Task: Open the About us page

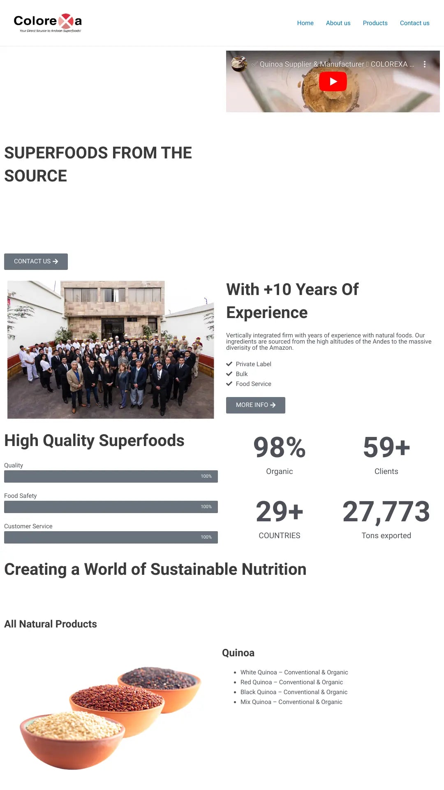Action: [338, 23]
